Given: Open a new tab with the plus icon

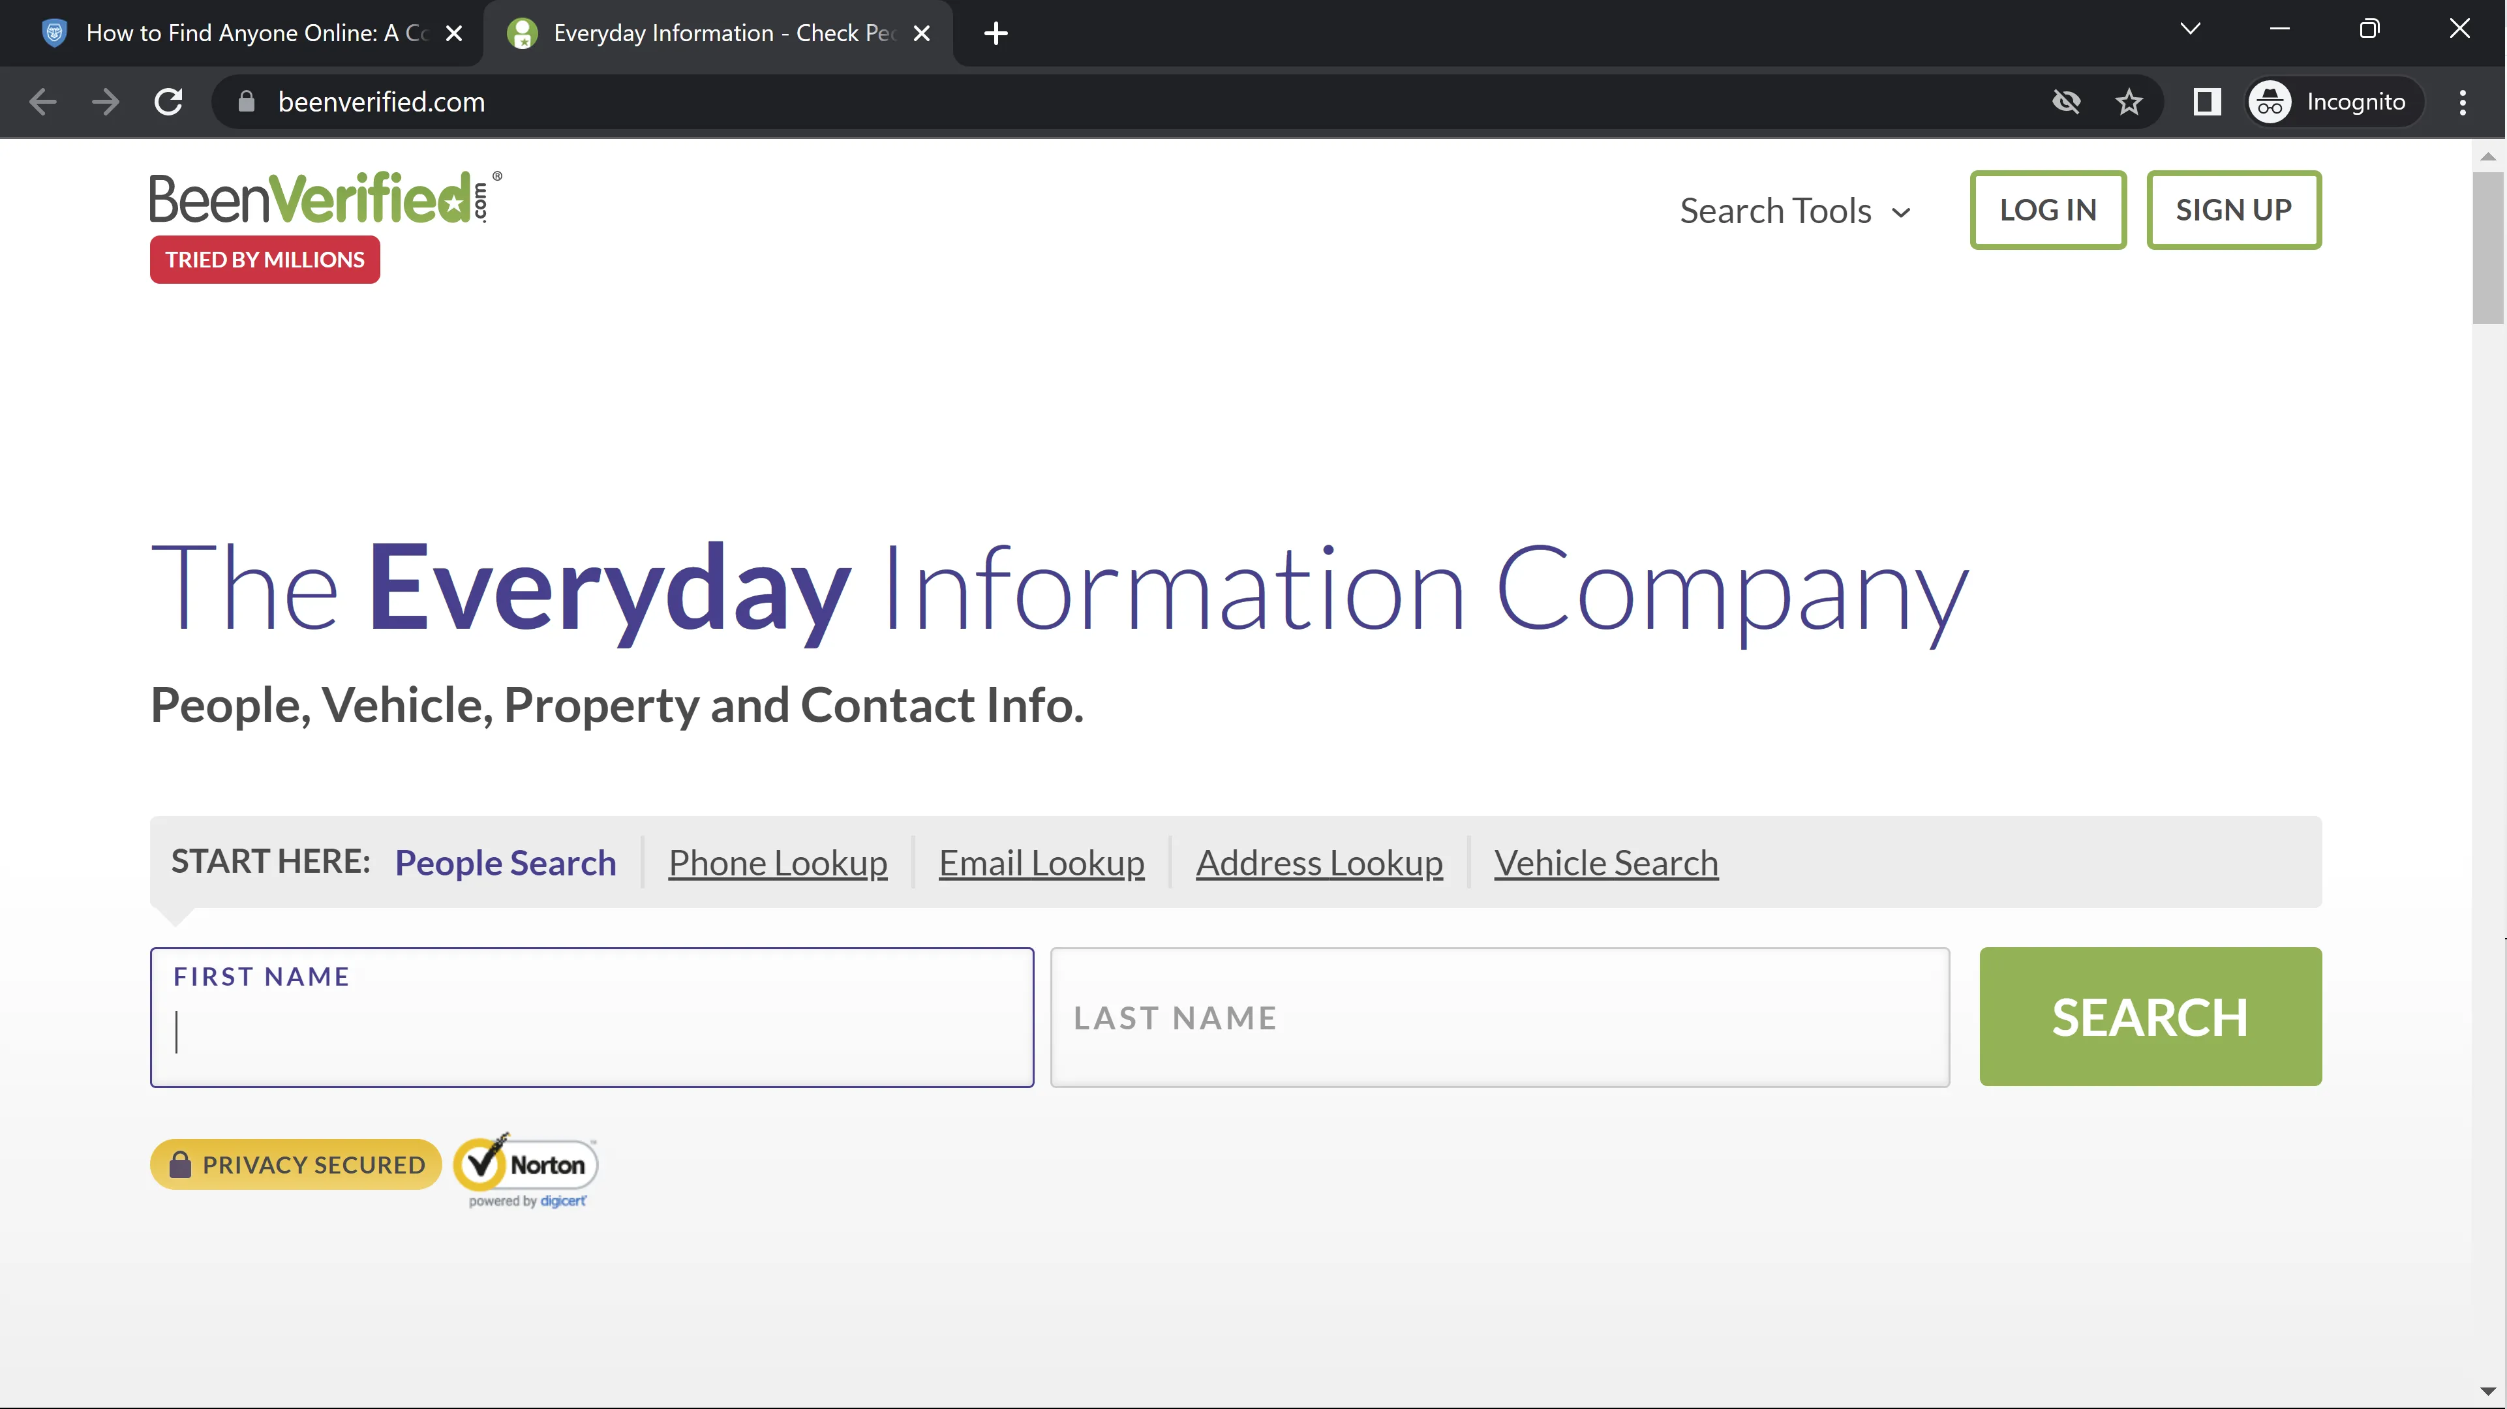Looking at the screenshot, I should click(x=995, y=33).
